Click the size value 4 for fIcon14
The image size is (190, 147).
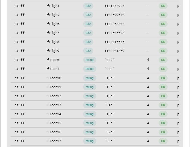point(148,114)
